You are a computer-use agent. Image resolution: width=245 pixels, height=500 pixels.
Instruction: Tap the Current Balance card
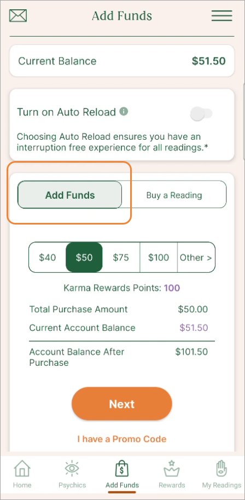point(122,61)
